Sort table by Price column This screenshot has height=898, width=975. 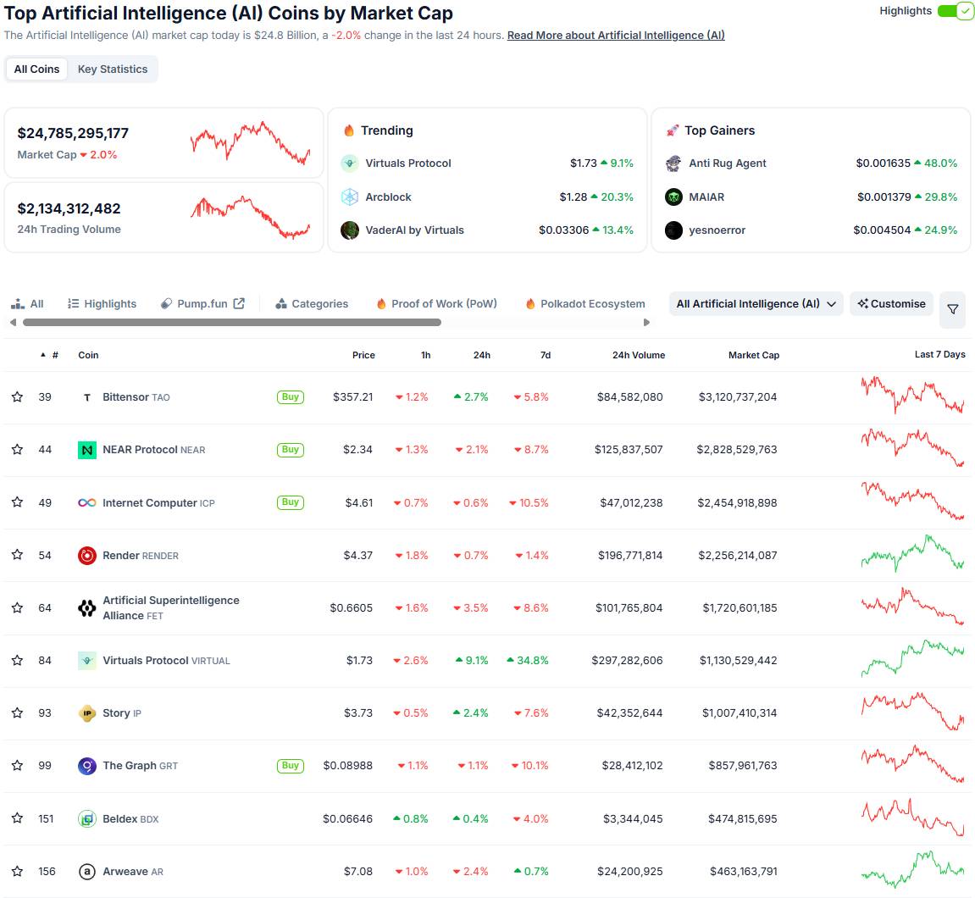(363, 355)
